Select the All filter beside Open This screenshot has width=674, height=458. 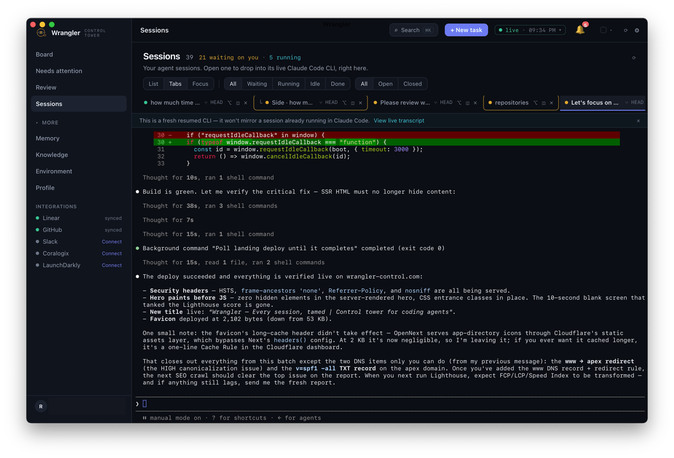pyautogui.click(x=364, y=84)
